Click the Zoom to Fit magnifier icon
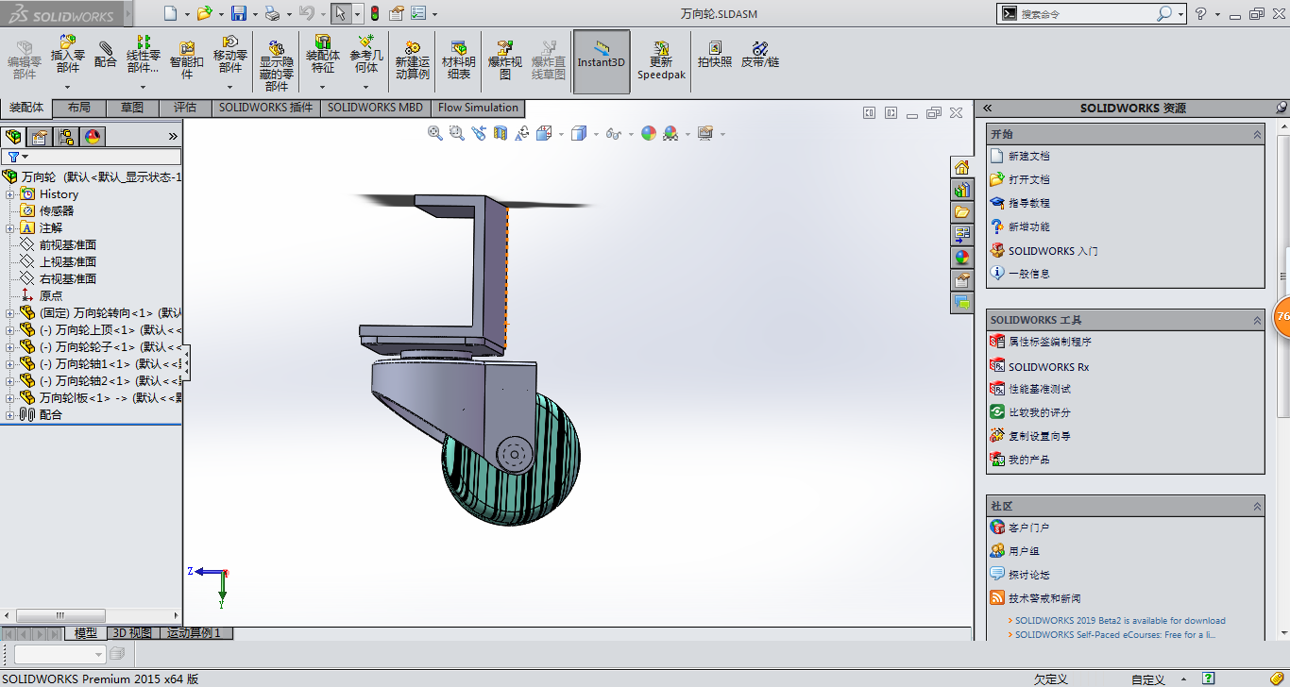The height and width of the screenshot is (687, 1290). (435, 134)
